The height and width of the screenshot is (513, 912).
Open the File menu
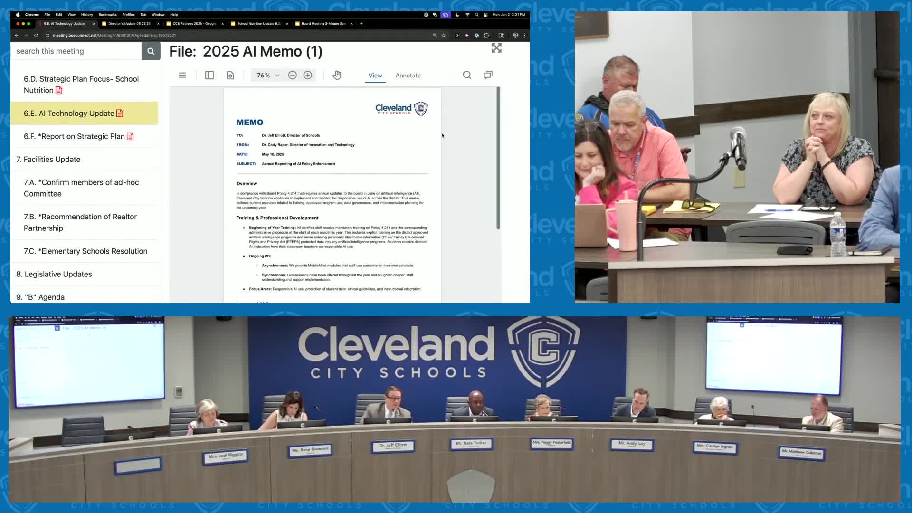tap(47, 15)
